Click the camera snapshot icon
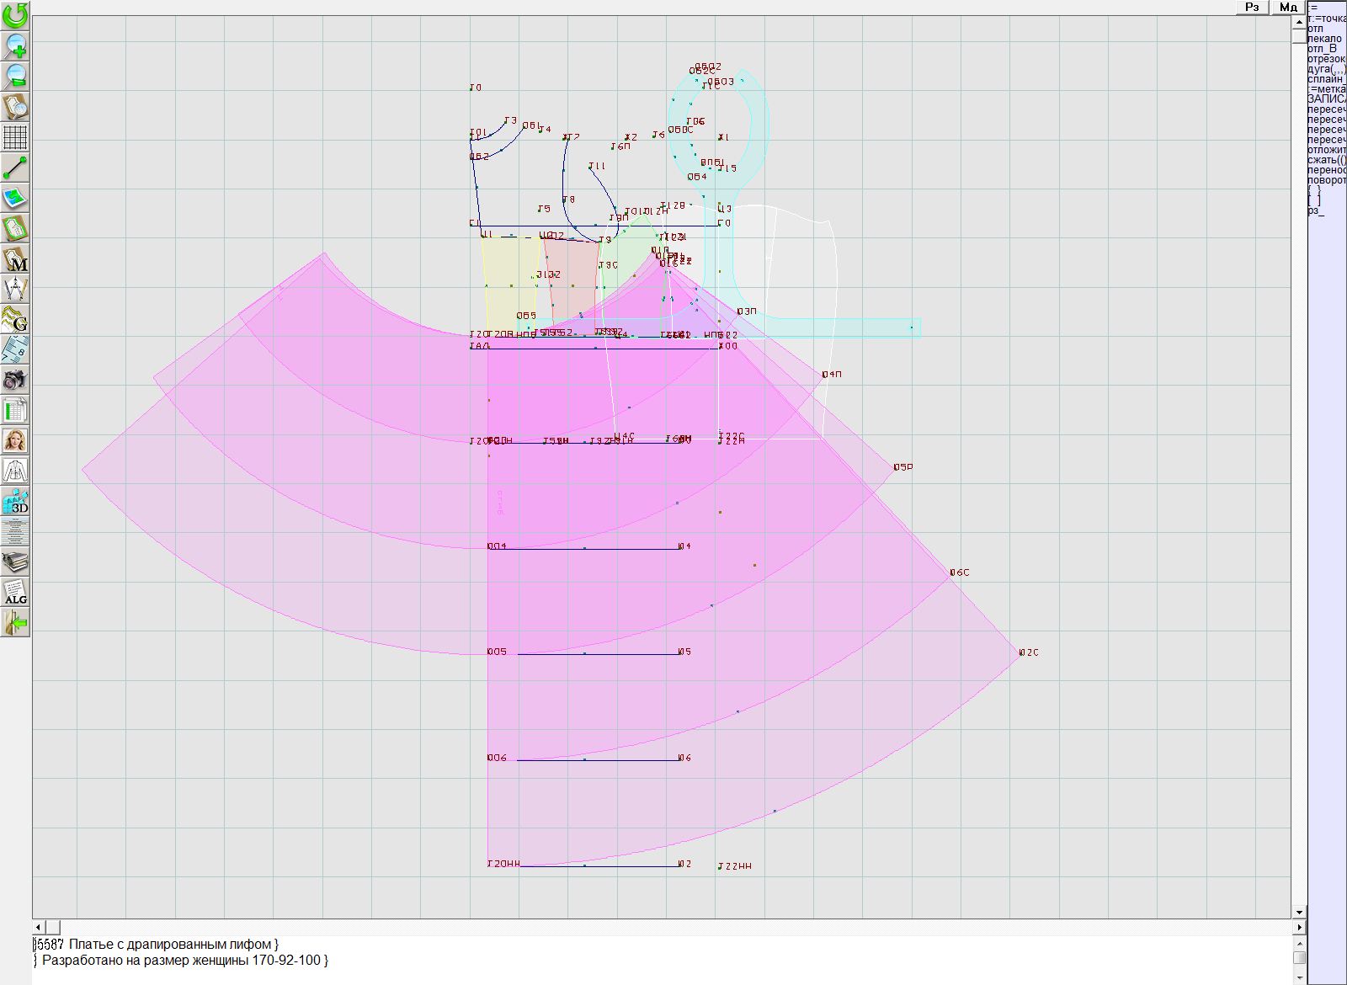 point(15,380)
